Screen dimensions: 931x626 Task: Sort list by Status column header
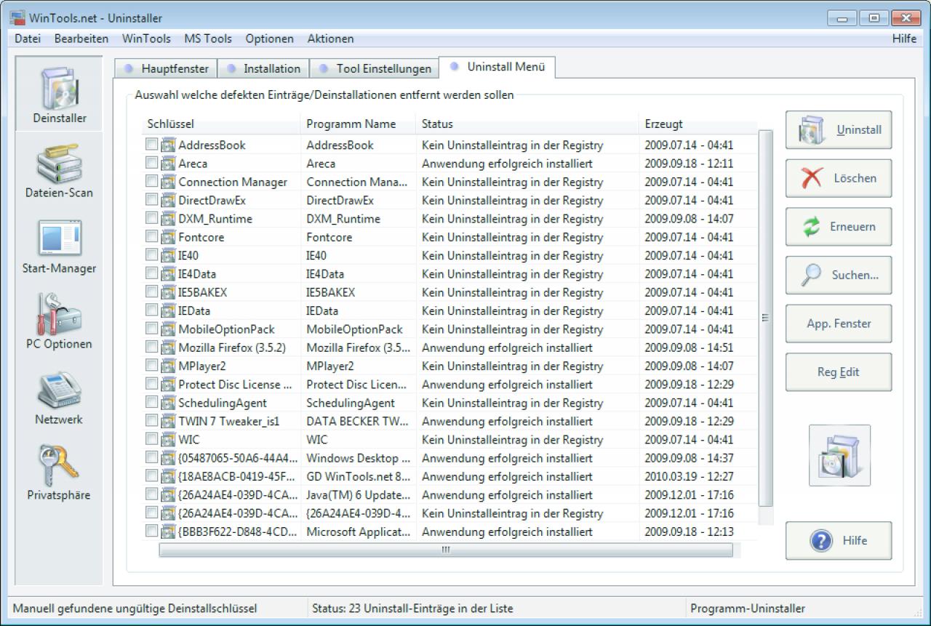527,124
